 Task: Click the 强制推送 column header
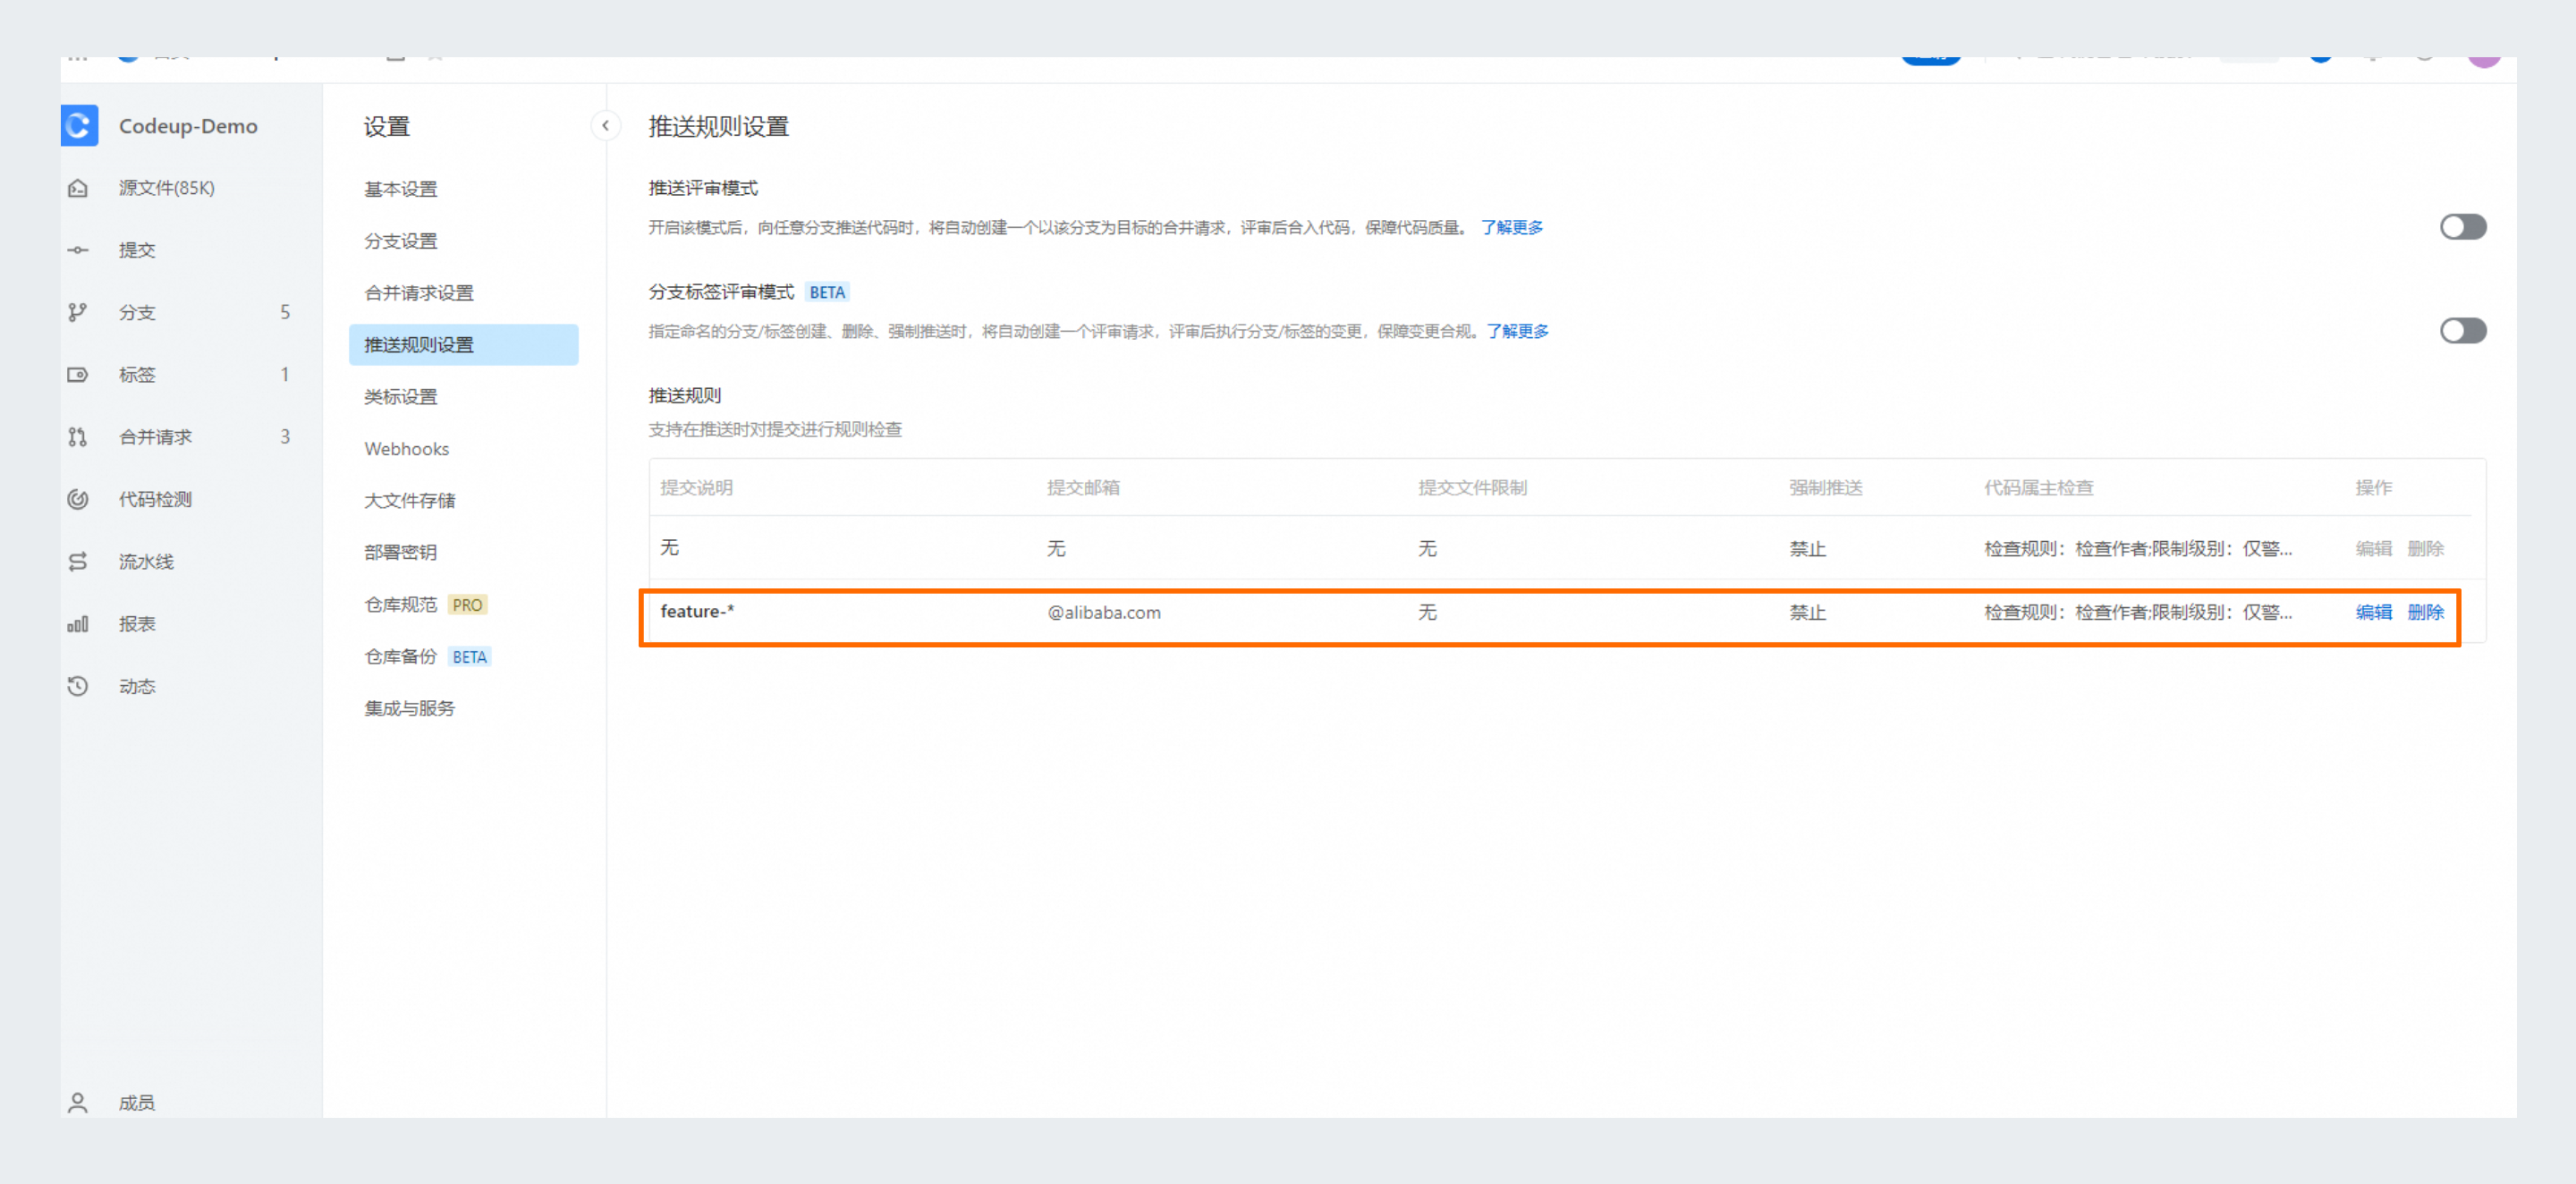tap(1826, 488)
